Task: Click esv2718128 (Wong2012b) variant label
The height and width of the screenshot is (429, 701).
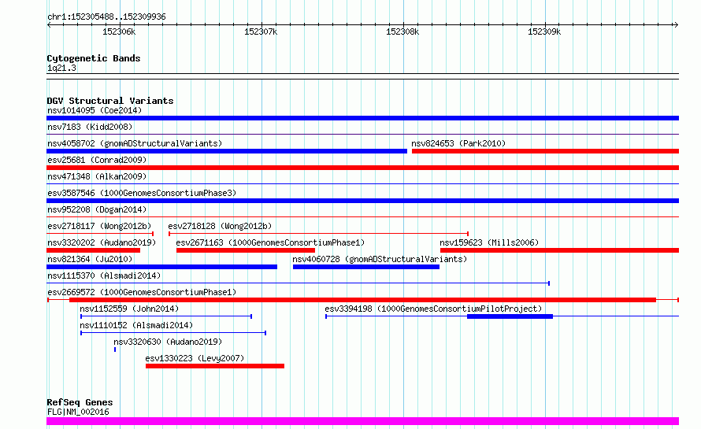Action: point(220,226)
